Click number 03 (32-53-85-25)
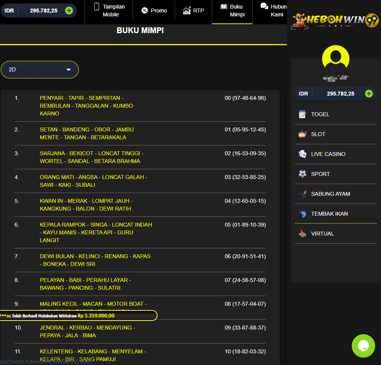Screen dimensions: 381x365 (x=245, y=177)
